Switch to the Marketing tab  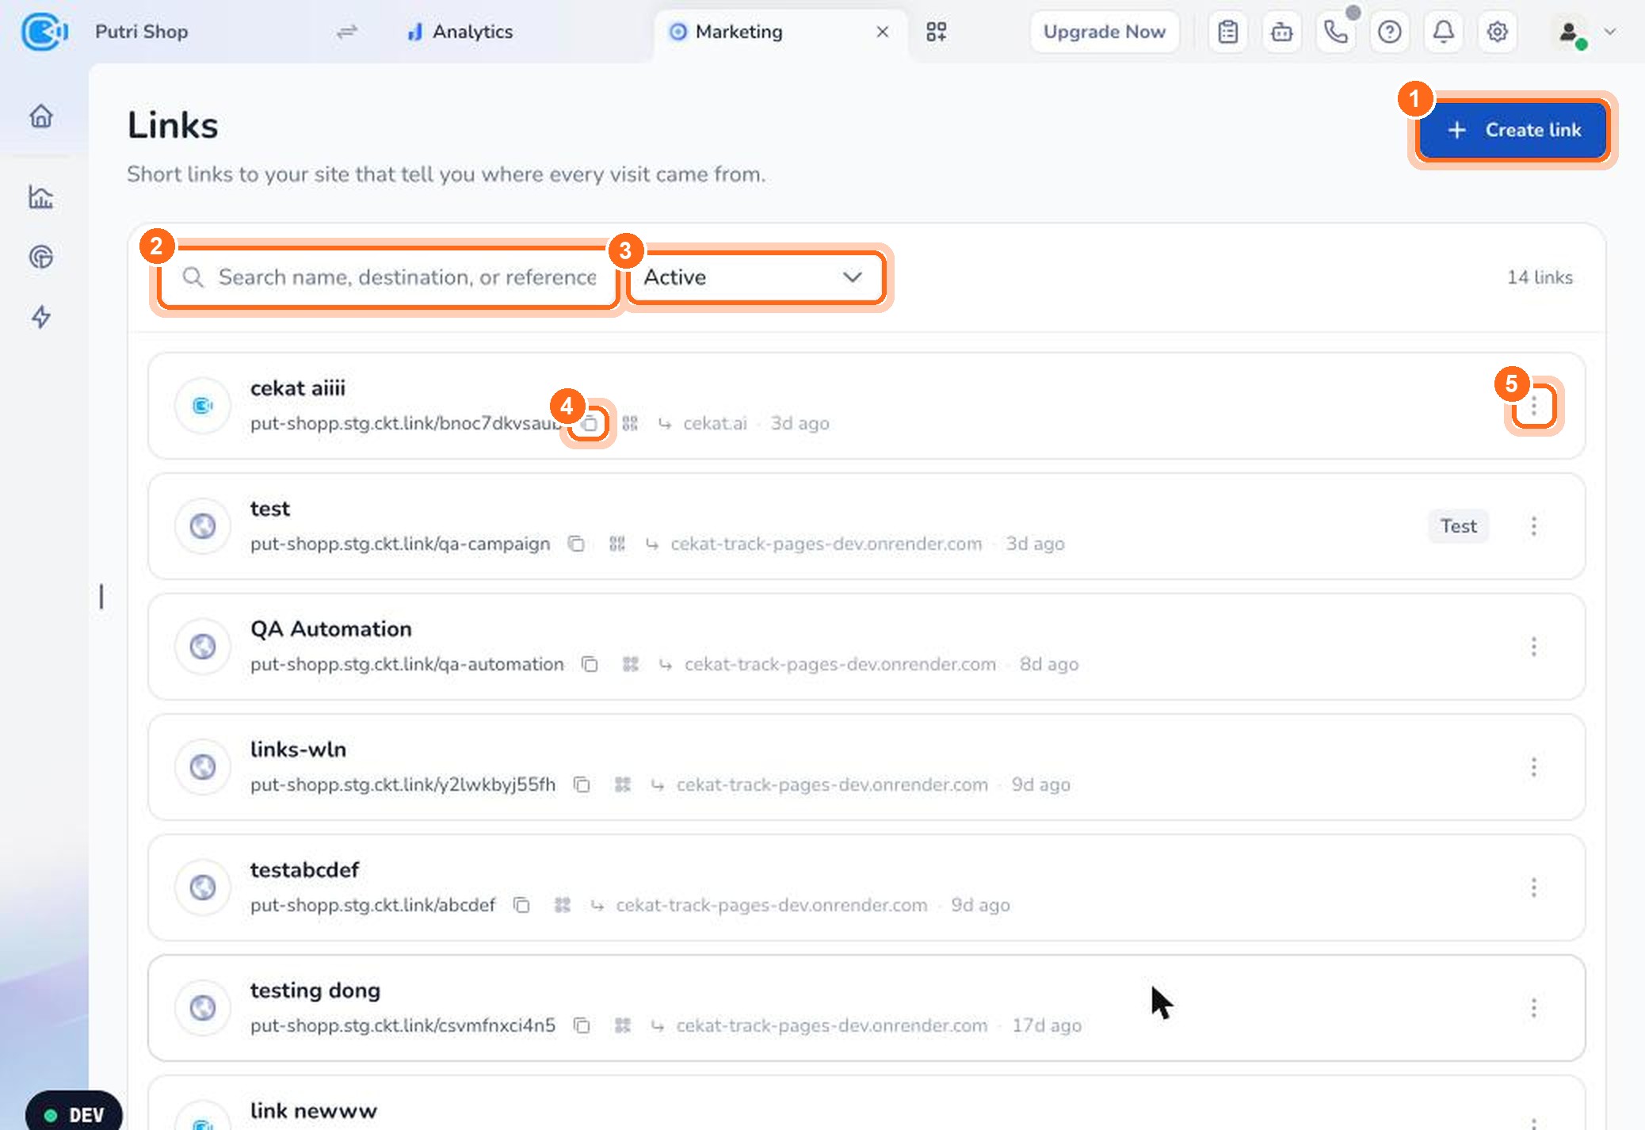tap(739, 32)
